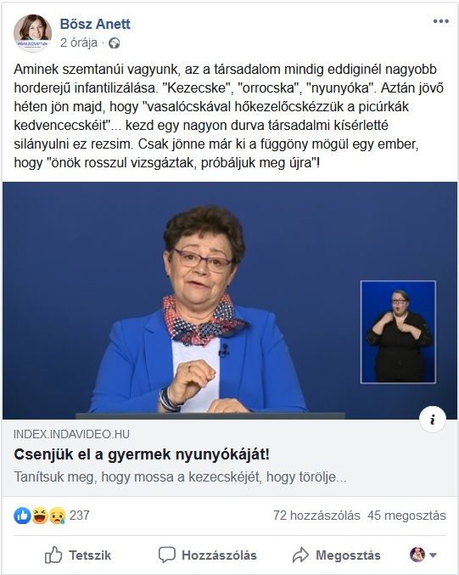Click the small commenting-as profile avatar
This screenshot has height=575, width=459.
tap(417, 555)
